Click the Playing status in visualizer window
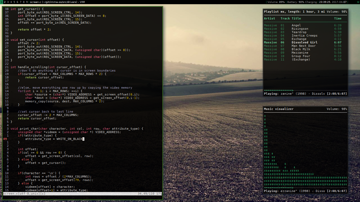The height and width of the screenshot is (202, 360). [x=294, y=191]
